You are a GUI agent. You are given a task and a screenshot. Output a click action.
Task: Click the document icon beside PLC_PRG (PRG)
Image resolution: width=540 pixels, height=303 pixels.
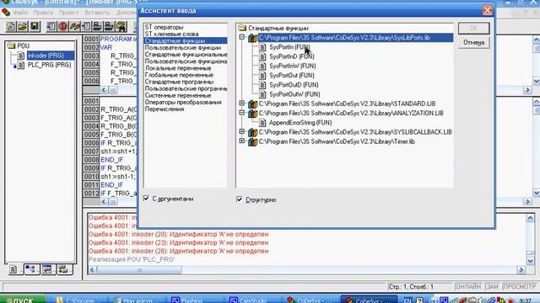pos(20,65)
